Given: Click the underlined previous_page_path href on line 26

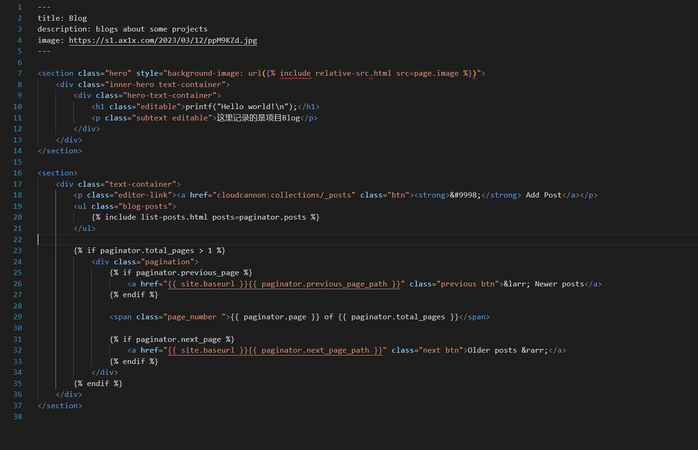Looking at the screenshot, I should [284, 284].
